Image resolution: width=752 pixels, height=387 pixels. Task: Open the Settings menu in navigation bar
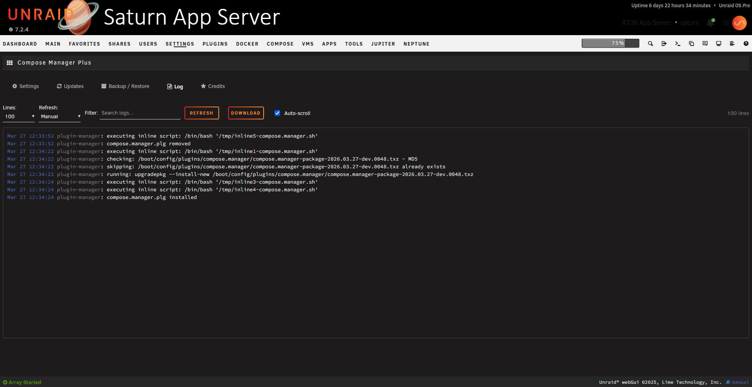click(180, 44)
